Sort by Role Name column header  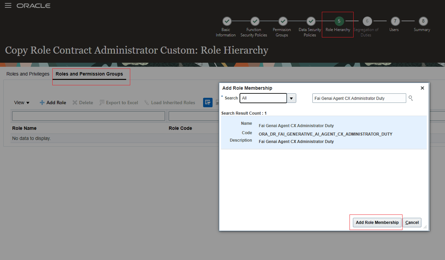[24, 128]
